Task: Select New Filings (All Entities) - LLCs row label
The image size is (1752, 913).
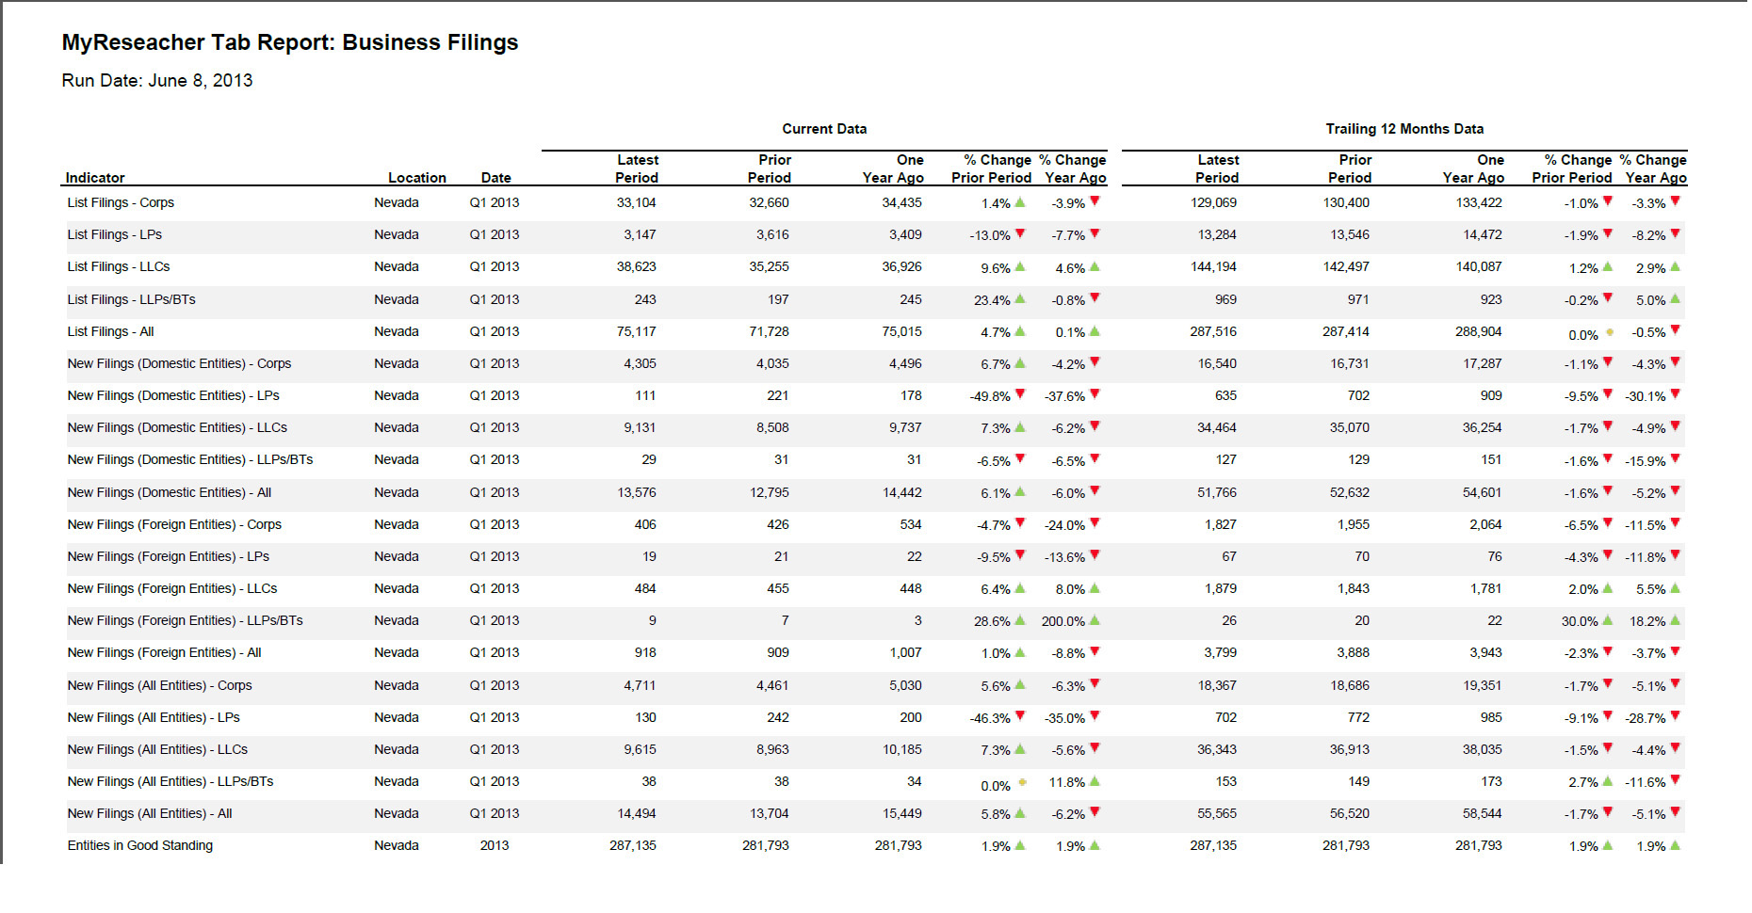Action: (157, 749)
